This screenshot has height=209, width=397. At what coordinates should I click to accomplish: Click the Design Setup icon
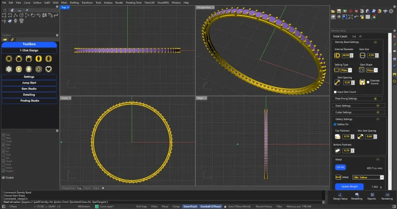coord(340,194)
